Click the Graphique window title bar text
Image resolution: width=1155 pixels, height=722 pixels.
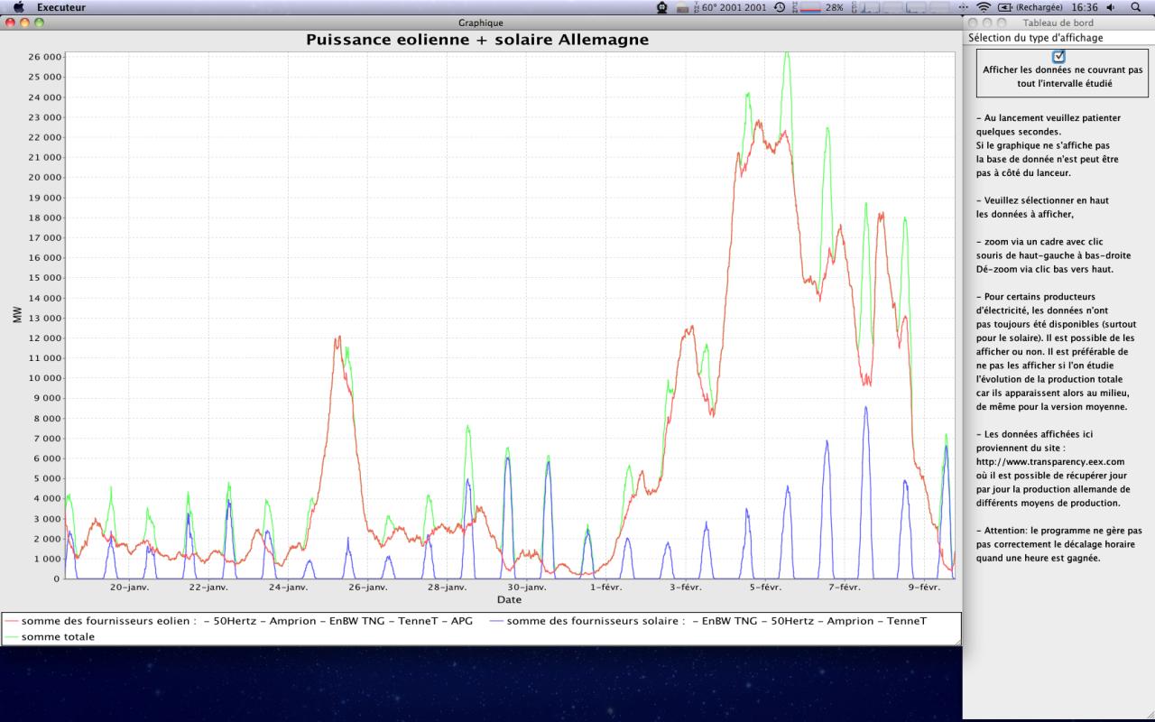(x=481, y=23)
